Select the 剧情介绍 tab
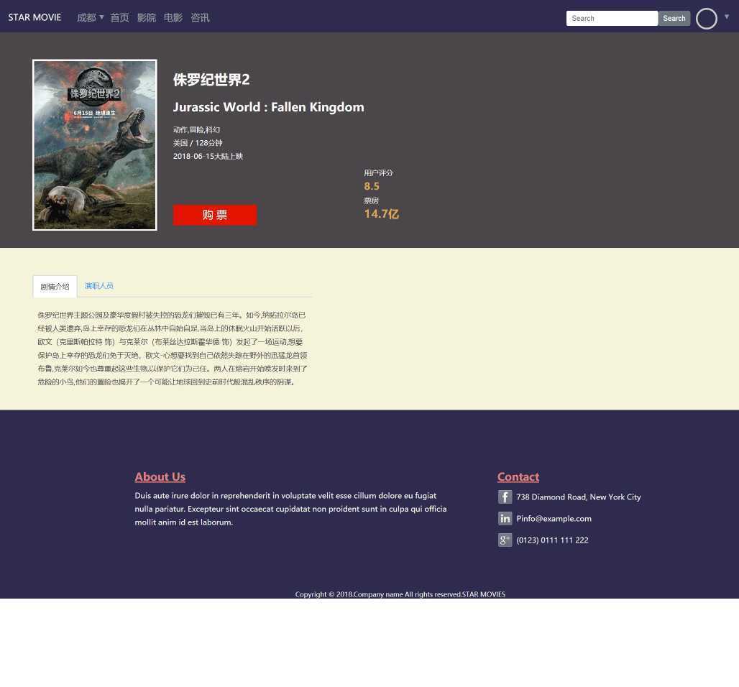739x687 pixels. coord(55,286)
